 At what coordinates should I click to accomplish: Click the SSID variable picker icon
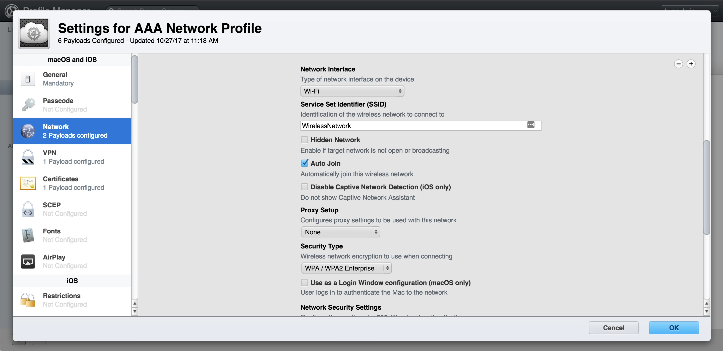(x=530, y=125)
